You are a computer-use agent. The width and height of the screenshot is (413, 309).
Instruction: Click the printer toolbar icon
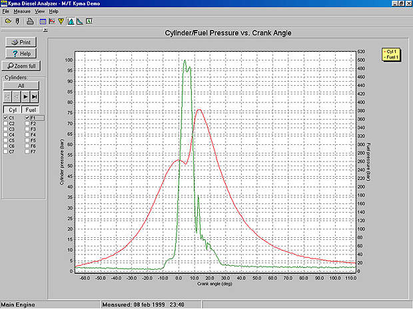(x=29, y=21)
